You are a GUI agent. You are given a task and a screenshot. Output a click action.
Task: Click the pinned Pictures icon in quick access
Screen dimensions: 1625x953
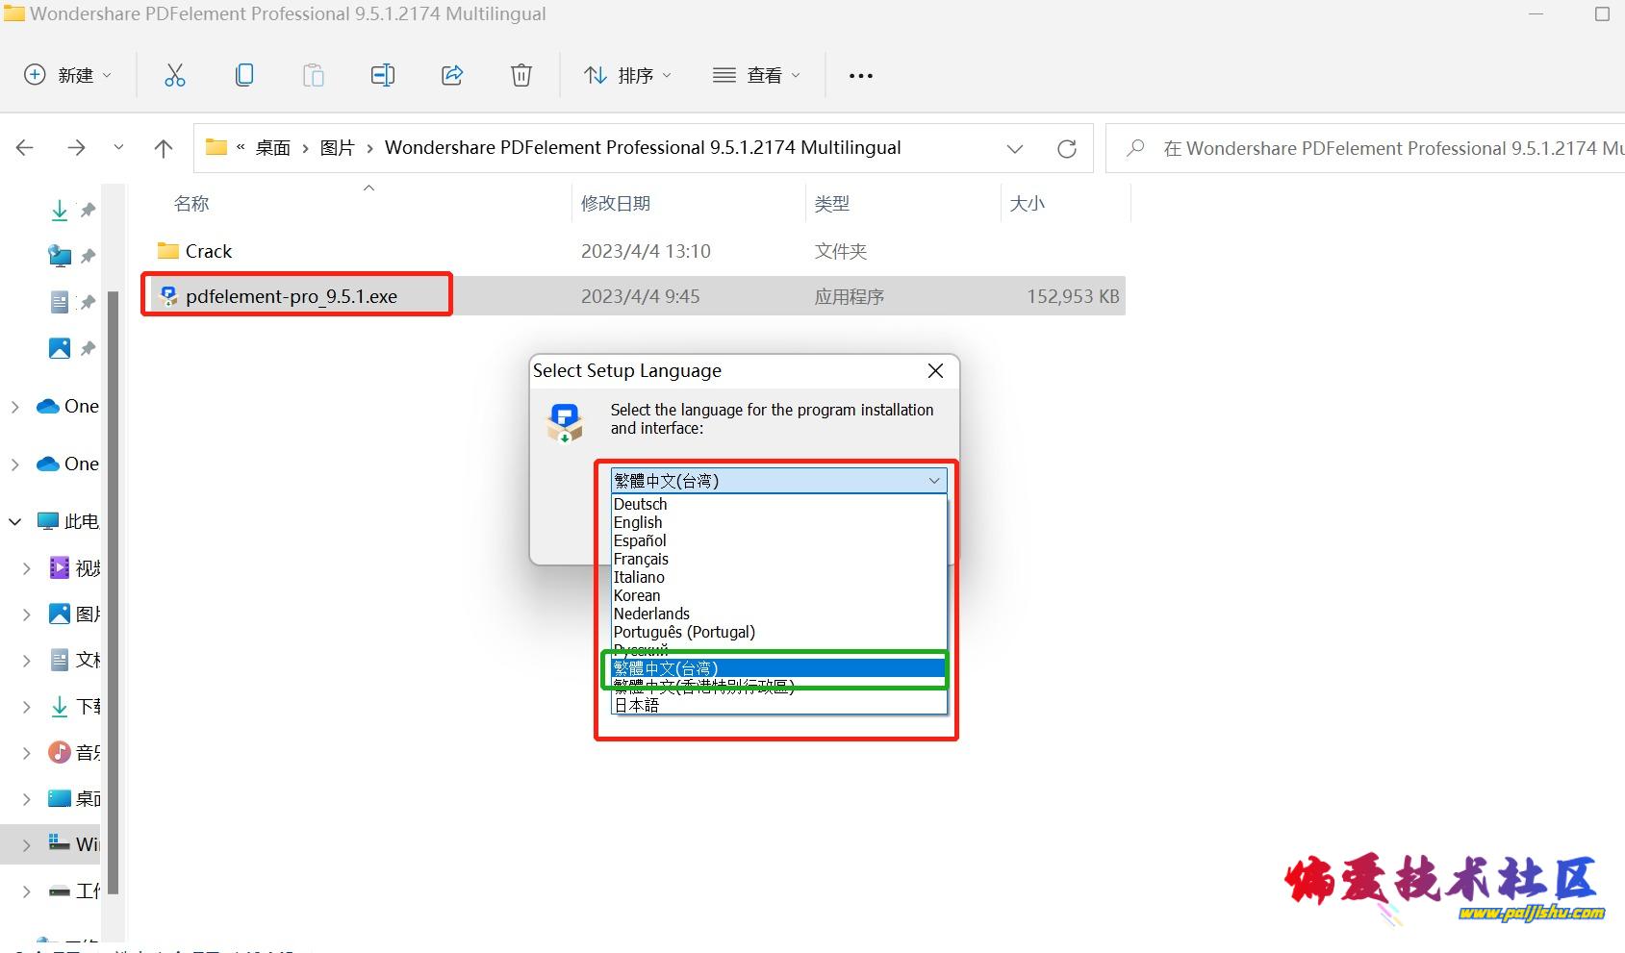60,348
